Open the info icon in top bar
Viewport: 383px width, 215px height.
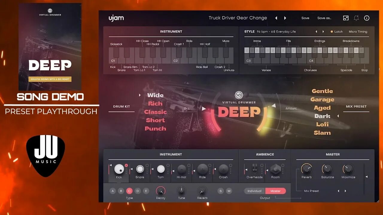367,18
